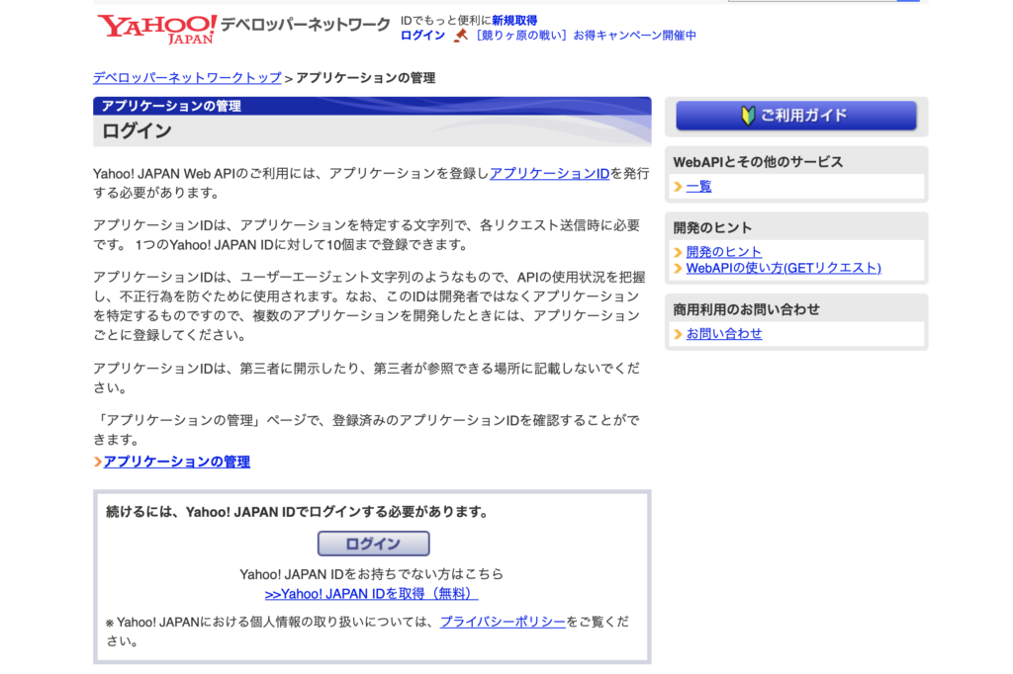Click the blue ログイン button in the box

pyautogui.click(x=373, y=544)
